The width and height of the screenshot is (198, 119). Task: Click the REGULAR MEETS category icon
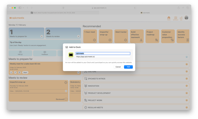[x=85, y=108]
